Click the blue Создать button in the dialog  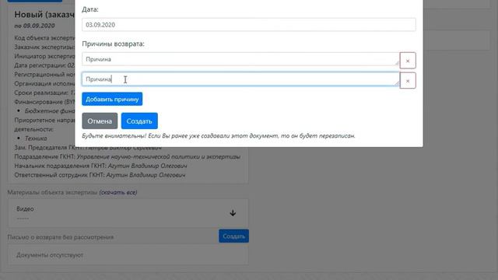pos(139,121)
